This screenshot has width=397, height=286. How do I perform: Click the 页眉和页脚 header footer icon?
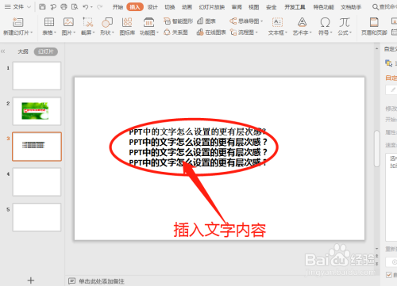click(374, 22)
